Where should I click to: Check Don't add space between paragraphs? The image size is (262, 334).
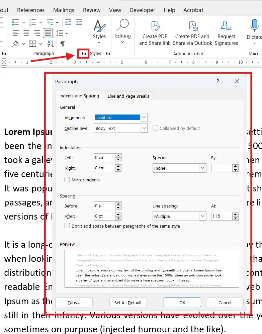click(67, 226)
